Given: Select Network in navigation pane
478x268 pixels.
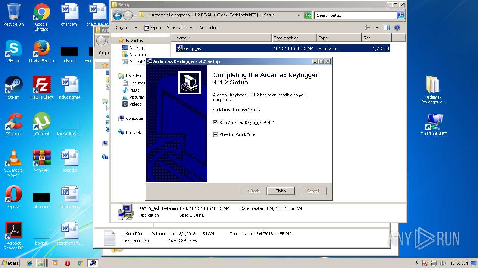Looking at the screenshot, I should (130, 133).
